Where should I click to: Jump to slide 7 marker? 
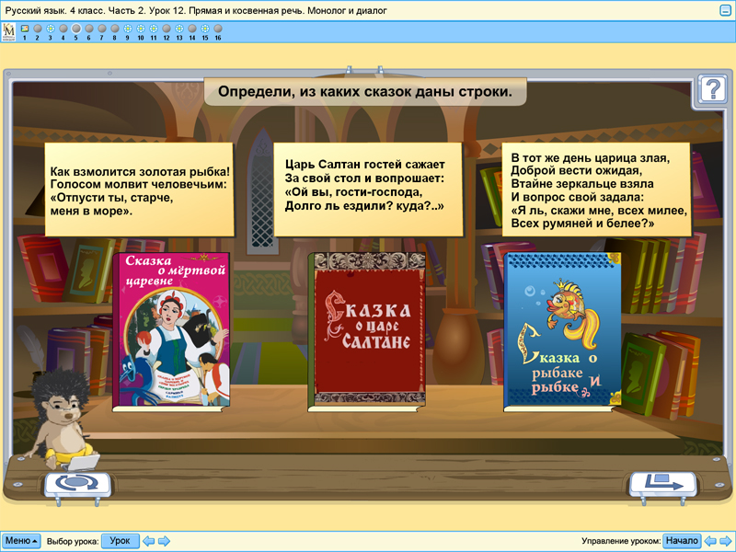click(x=102, y=29)
